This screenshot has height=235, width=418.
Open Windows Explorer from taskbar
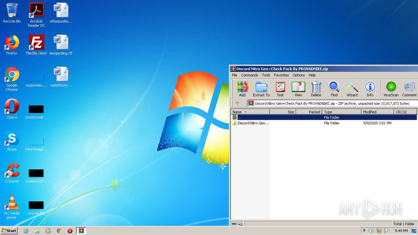pos(37,231)
